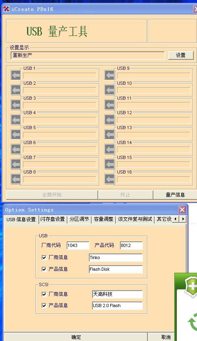The image size is (197, 341).
Task: Click the Tinko vendor info field
Action: click(116, 257)
